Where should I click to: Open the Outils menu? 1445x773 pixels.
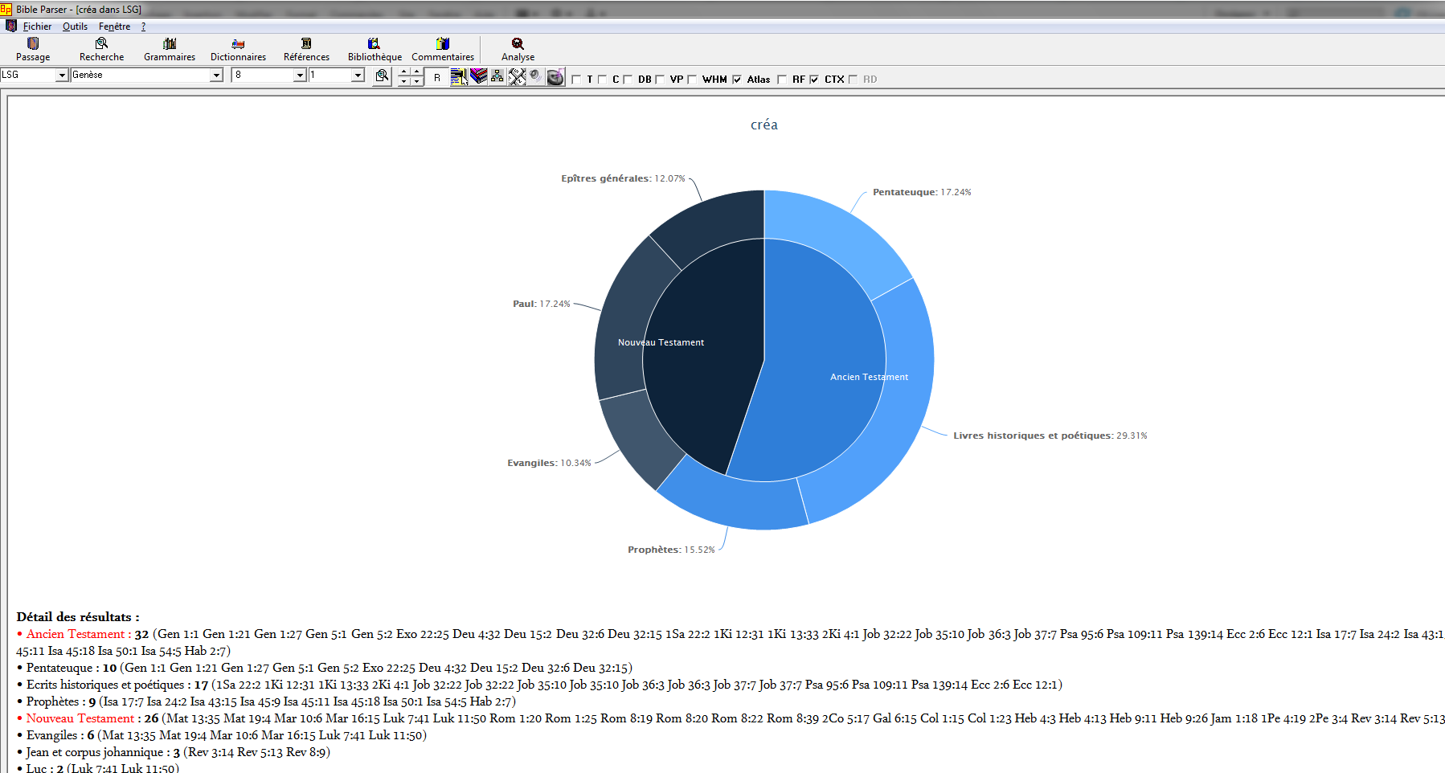(x=75, y=27)
